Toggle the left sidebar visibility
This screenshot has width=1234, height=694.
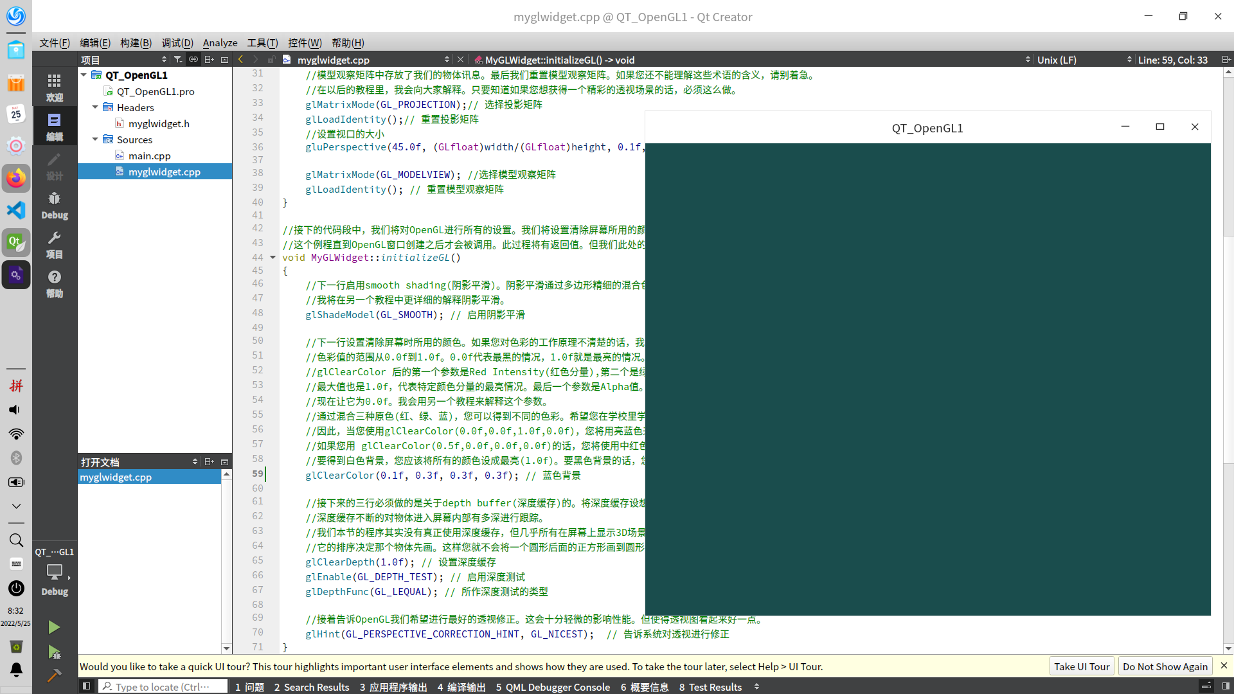[86, 686]
